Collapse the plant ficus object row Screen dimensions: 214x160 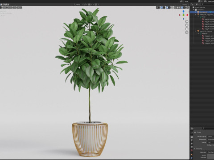(x=196, y=15)
